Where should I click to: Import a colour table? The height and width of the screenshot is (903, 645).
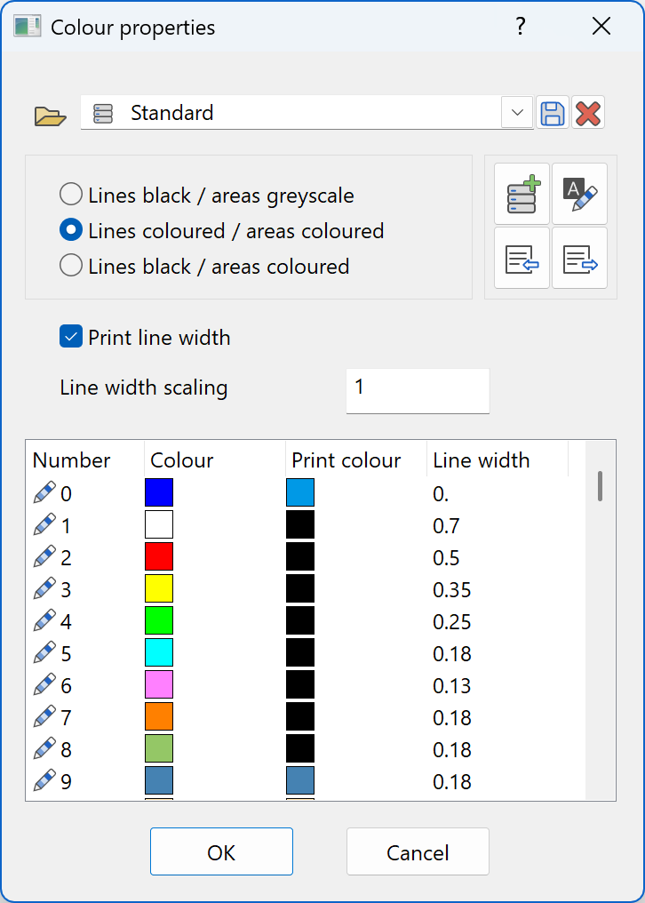pyautogui.click(x=522, y=258)
